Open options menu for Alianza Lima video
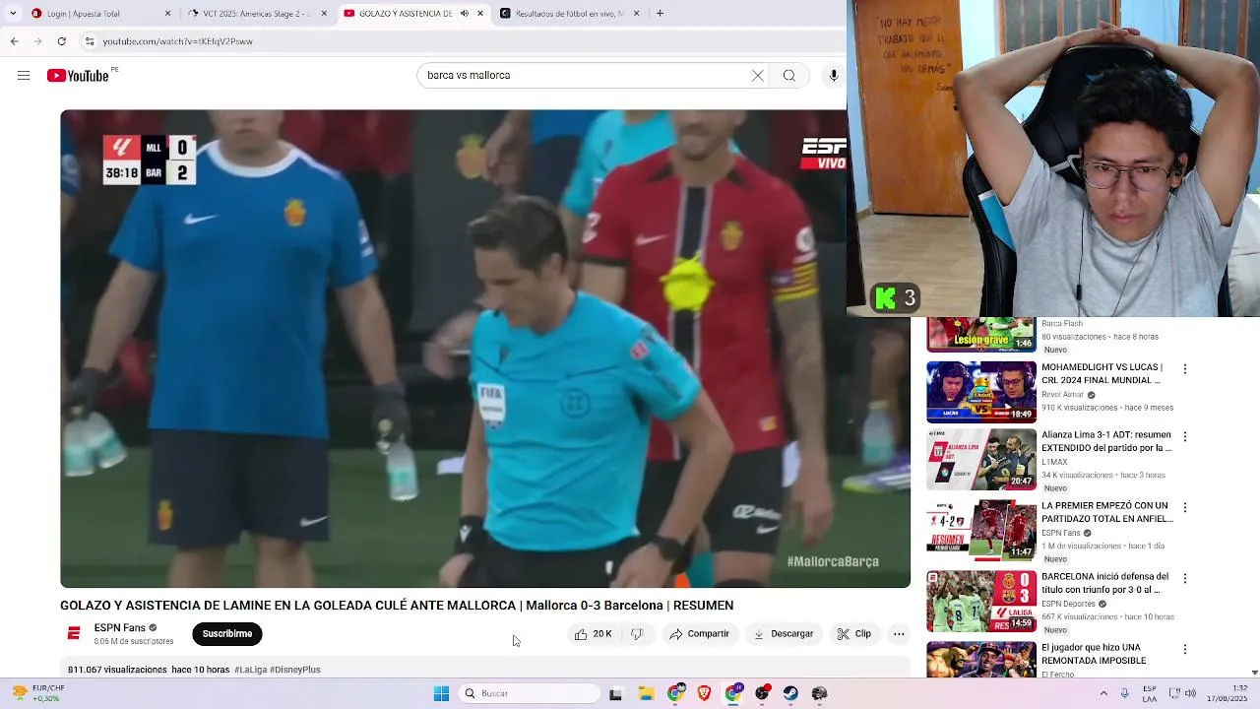 click(1185, 436)
